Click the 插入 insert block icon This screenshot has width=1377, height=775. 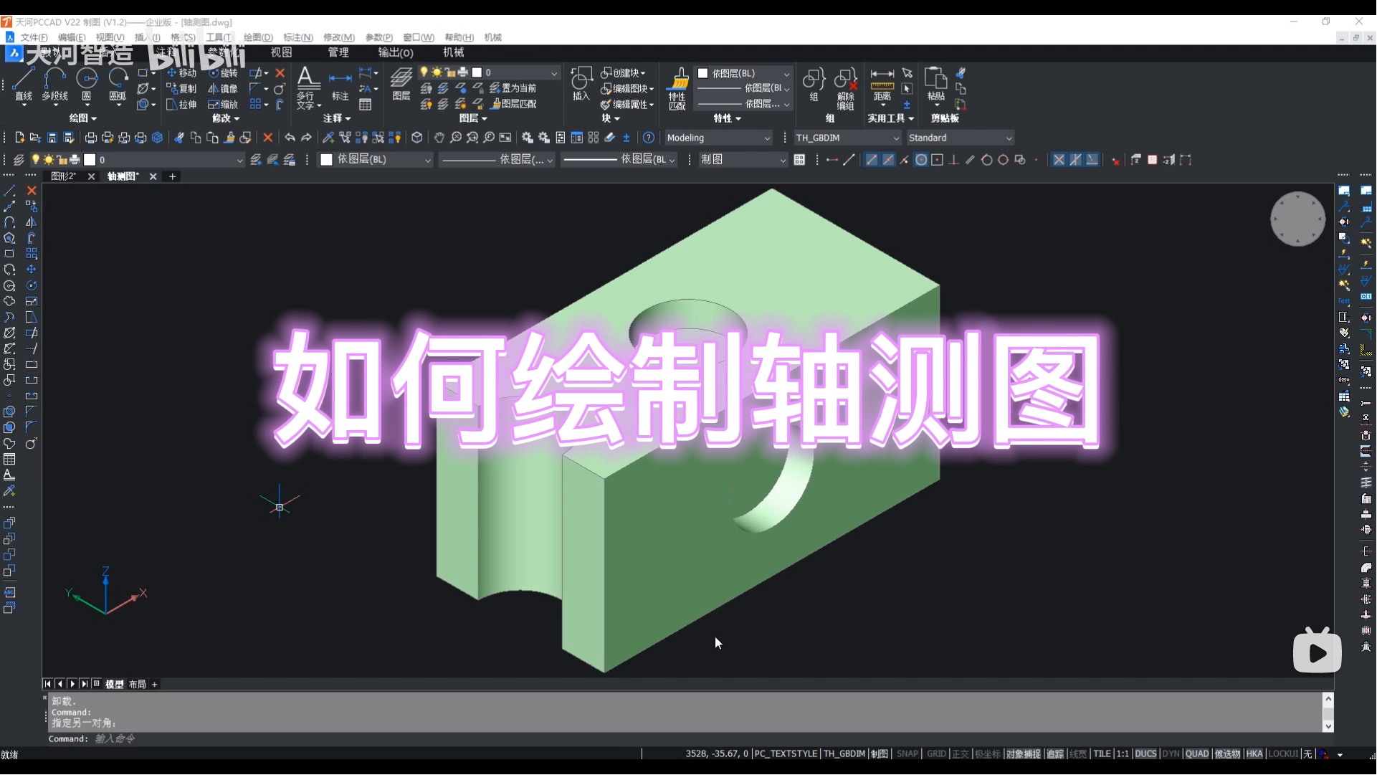coord(581,85)
